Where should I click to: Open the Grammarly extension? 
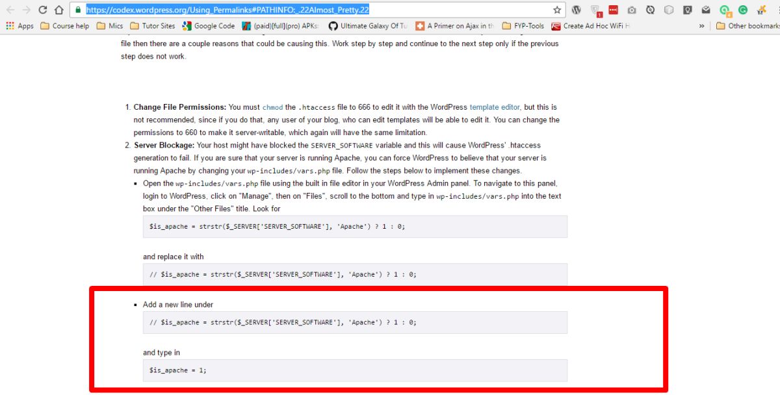(x=743, y=10)
